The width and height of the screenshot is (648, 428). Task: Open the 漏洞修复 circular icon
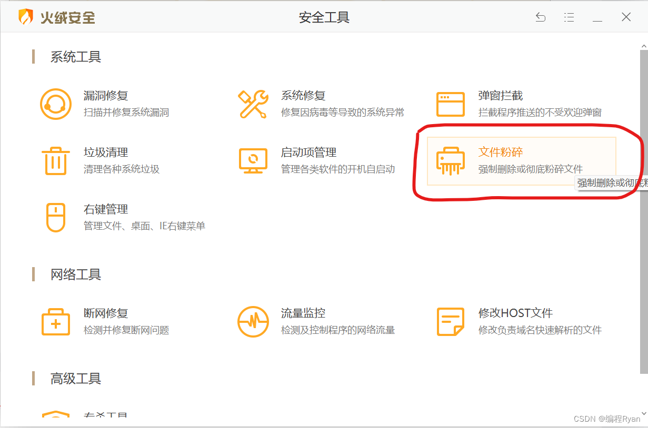pos(56,104)
